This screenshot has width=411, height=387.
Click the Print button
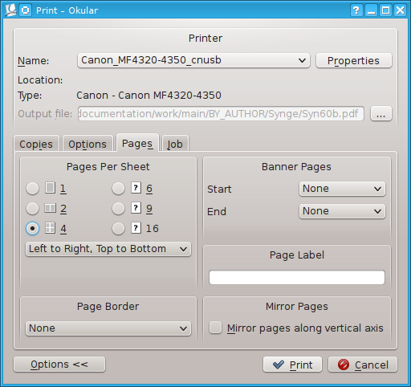point(292,365)
